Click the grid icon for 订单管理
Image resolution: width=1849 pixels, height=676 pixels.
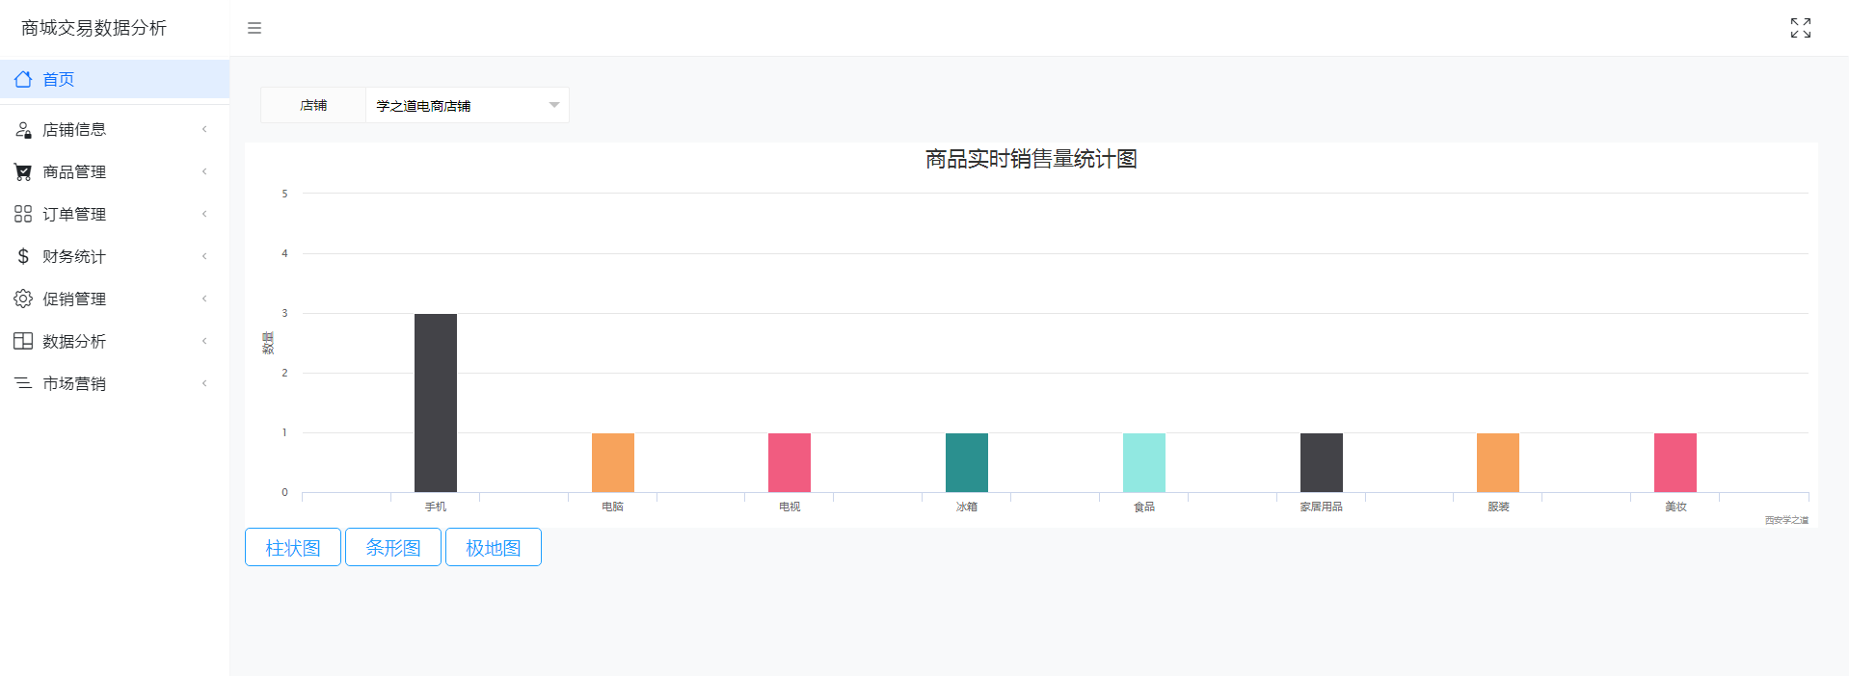click(23, 214)
